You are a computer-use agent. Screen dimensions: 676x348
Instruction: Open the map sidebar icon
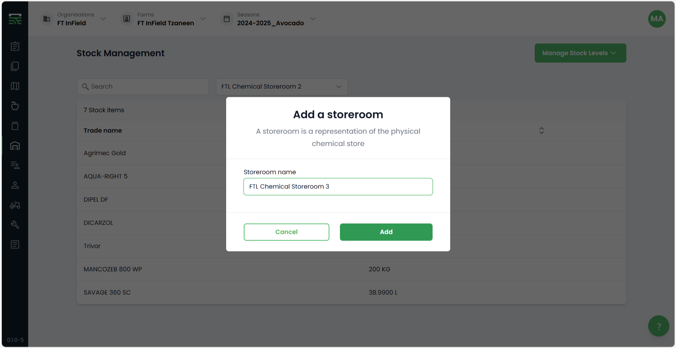click(15, 86)
